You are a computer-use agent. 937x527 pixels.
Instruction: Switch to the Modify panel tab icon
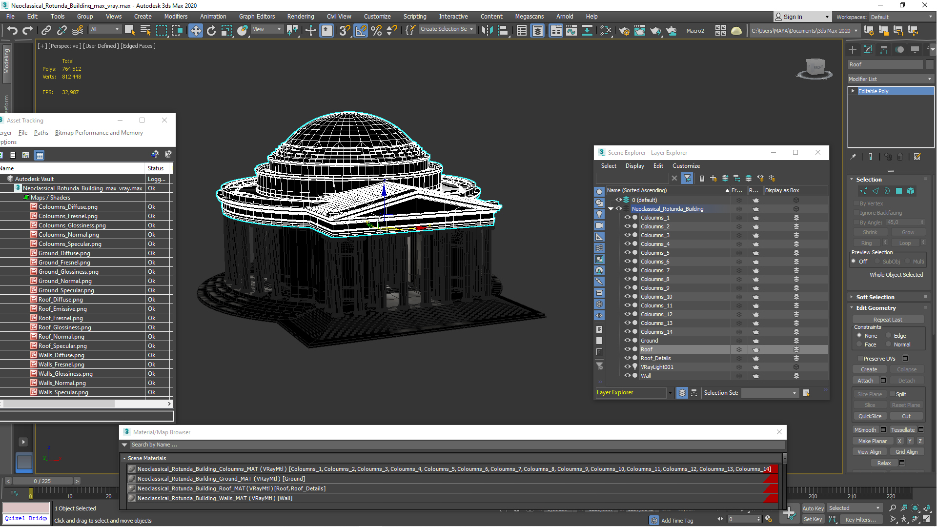click(x=868, y=50)
